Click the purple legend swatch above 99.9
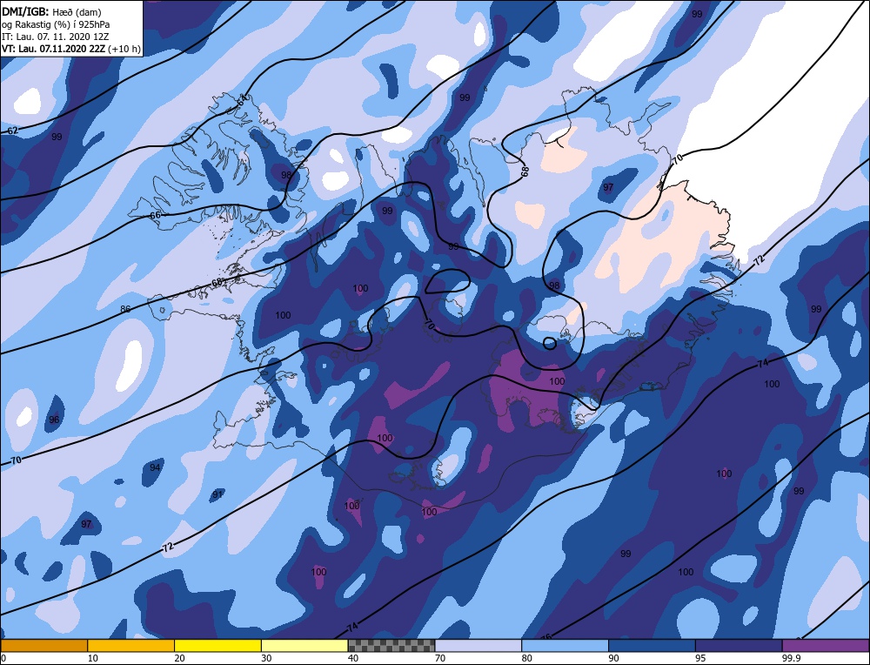Image resolution: width=870 pixels, height=665 pixels. click(x=826, y=645)
